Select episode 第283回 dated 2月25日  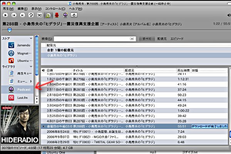pos(134,100)
